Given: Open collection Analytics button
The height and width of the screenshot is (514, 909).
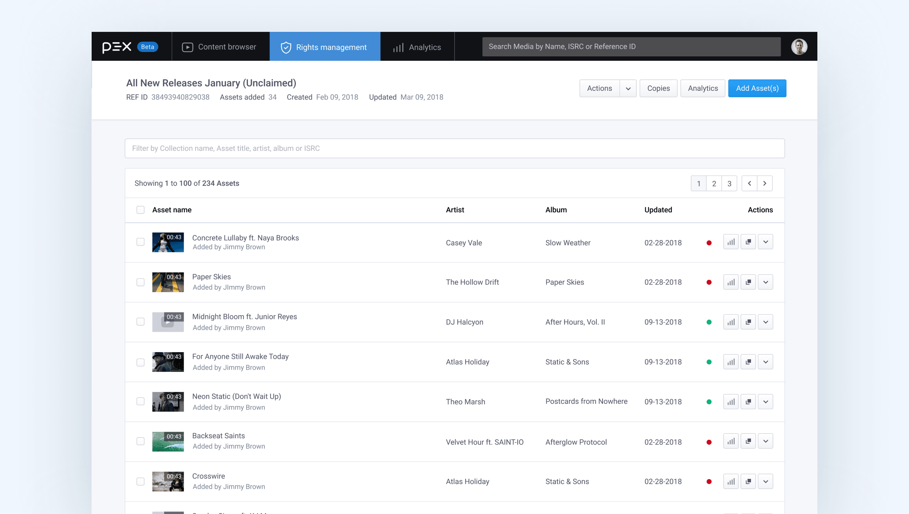Looking at the screenshot, I should (x=703, y=89).
